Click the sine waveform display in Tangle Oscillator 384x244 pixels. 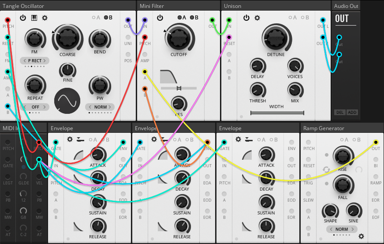point(67,101)
